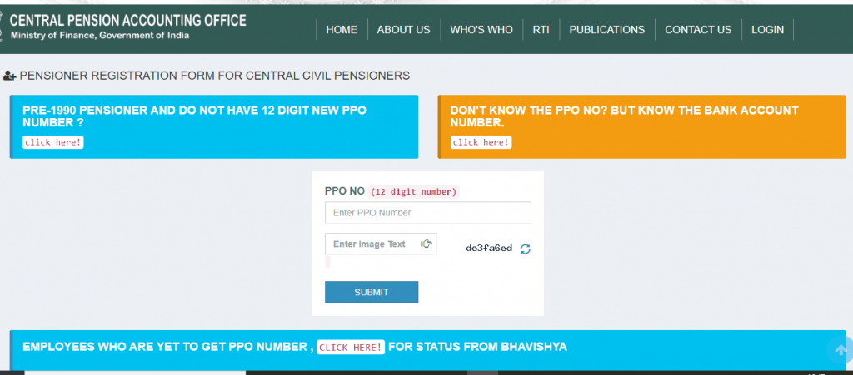
Task: Refresh the captcha image using reload icon
Action: (x=525, y=249)
